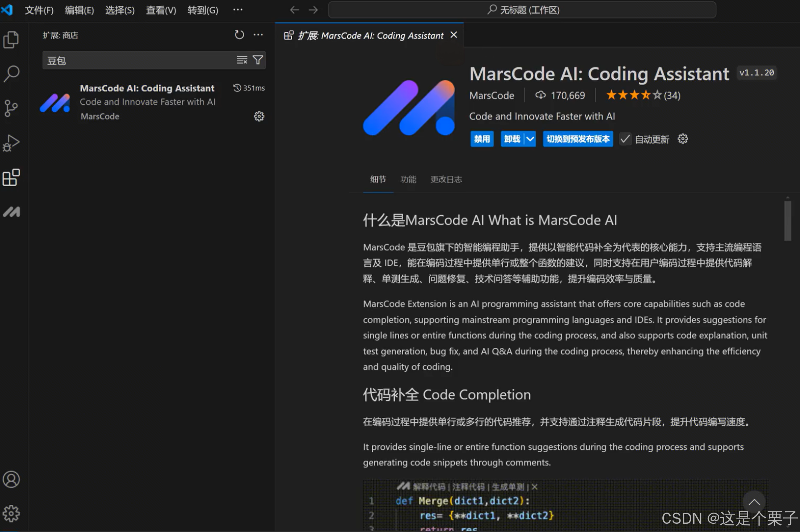Open the File menu
Screen dimensions: 800x532
pyautogui.click(x=39, y=10)
